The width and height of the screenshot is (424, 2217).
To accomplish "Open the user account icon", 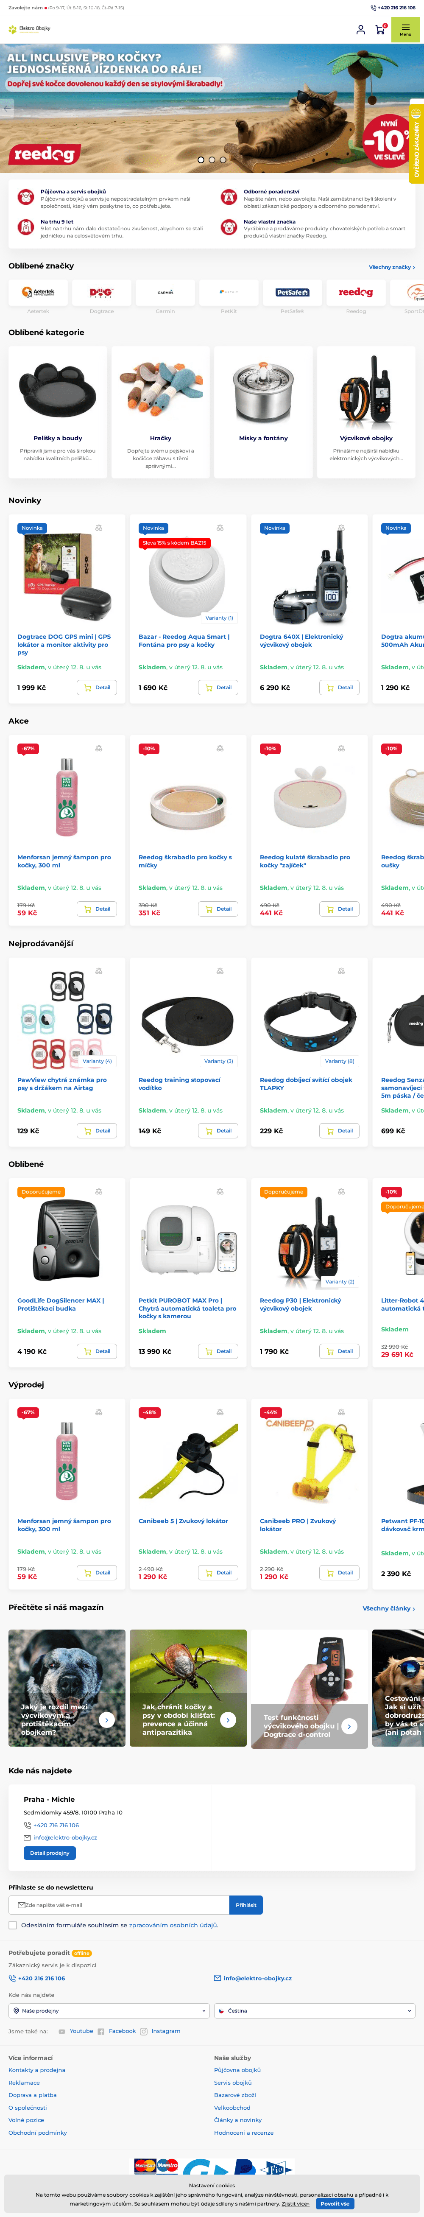I will [360, 29].
